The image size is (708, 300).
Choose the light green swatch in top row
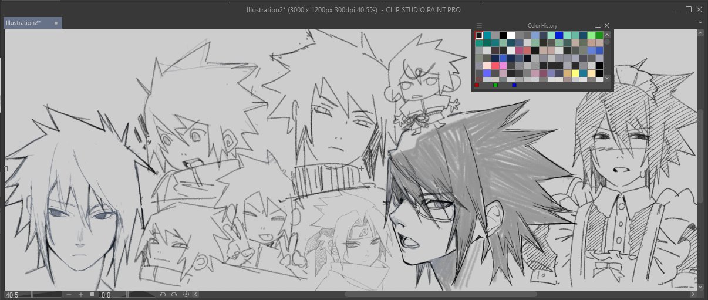coord(591,35)
